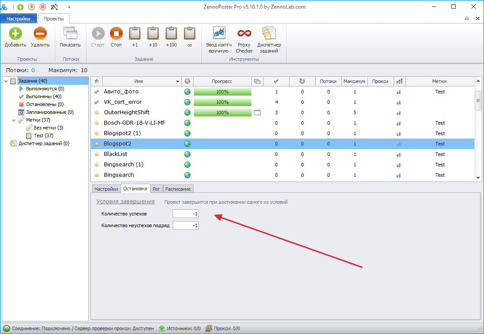The height and width of the screenshot is (334, 484).
Task: Select Выполняются (0) in the tree
Action: point(45,89)
